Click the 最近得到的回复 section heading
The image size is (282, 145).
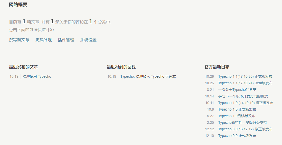pyautogui.click(x=121, y=67)
